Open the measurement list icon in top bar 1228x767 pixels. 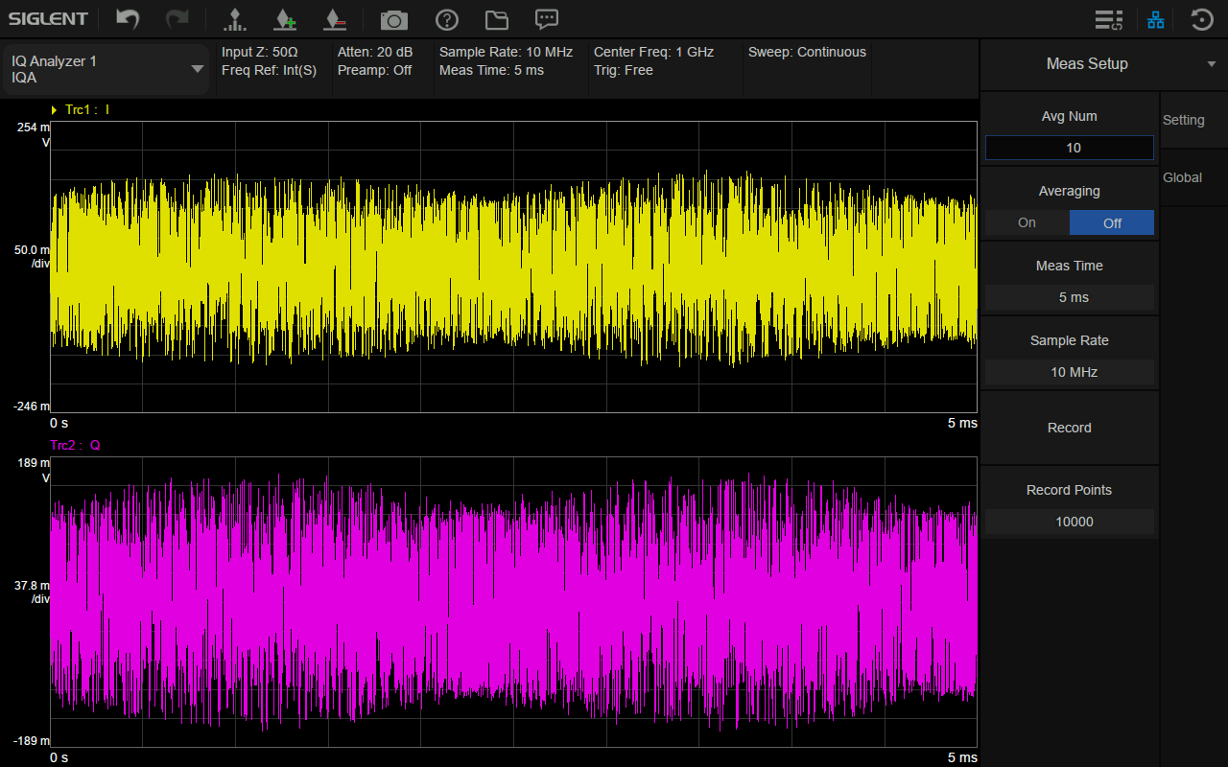click(1109, 19)
